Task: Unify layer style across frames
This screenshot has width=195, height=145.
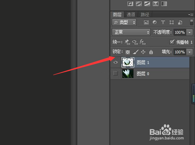Action: point(143,42)
